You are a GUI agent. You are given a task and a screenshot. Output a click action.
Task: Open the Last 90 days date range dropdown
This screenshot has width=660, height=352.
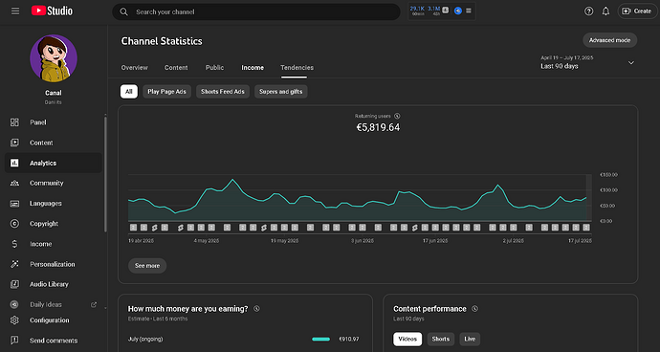coord(587,62)
